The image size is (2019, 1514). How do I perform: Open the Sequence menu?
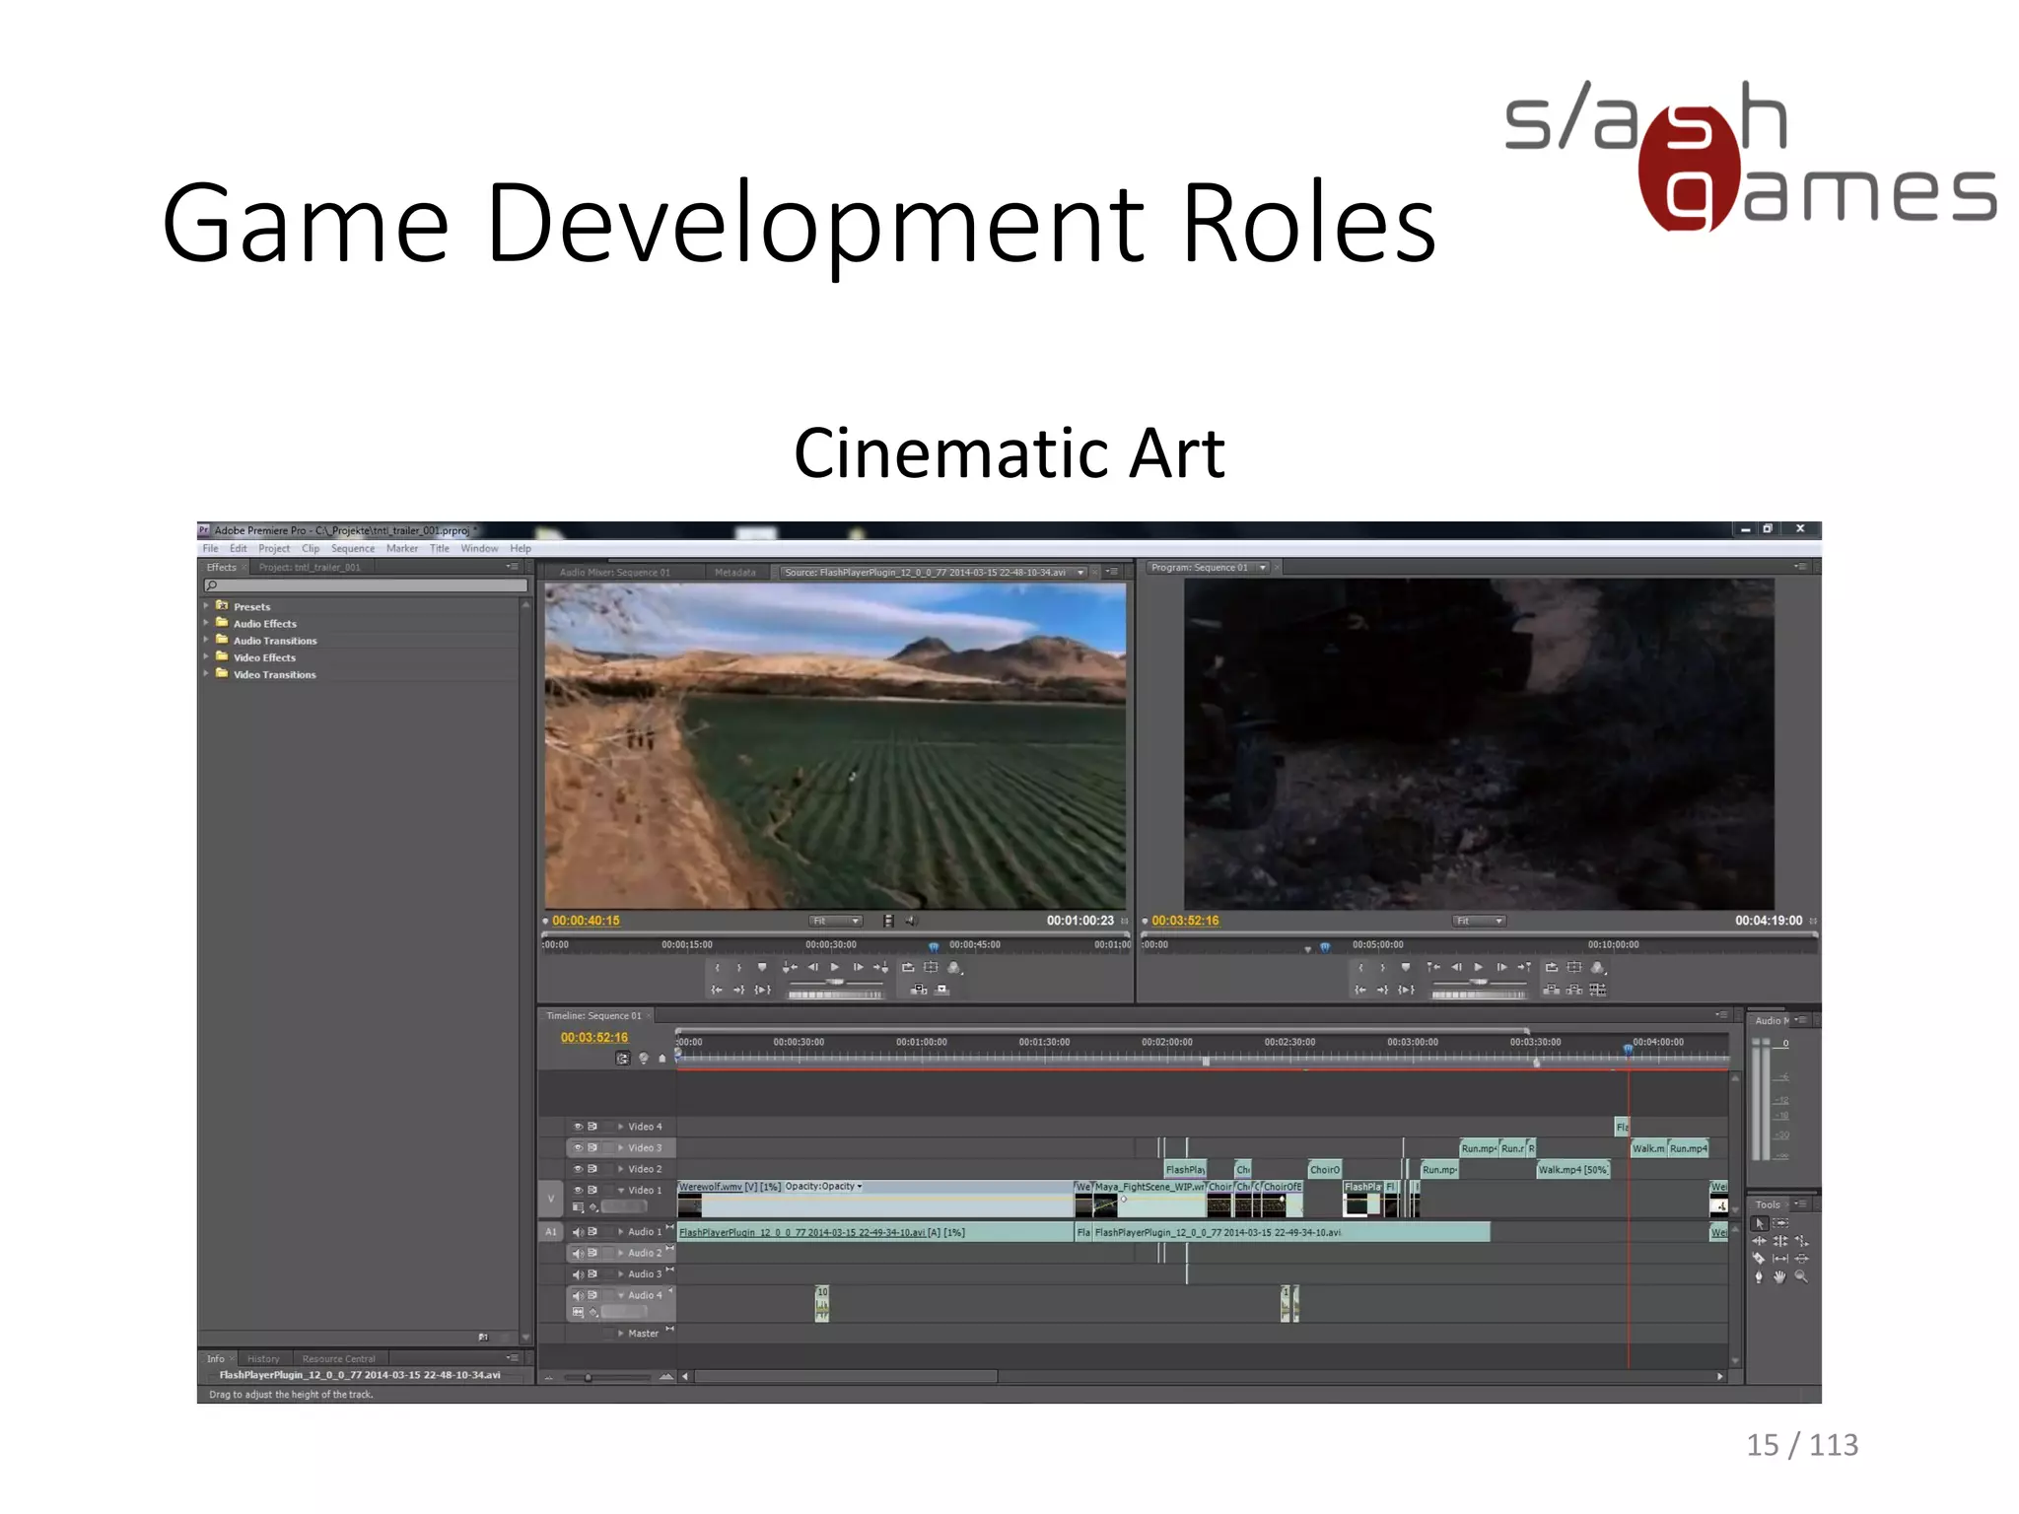[353, 548]
